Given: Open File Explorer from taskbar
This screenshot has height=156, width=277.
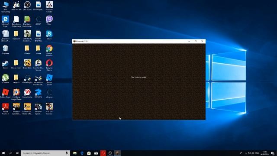Looking at the screenshot, I should (x=75, y=153).
